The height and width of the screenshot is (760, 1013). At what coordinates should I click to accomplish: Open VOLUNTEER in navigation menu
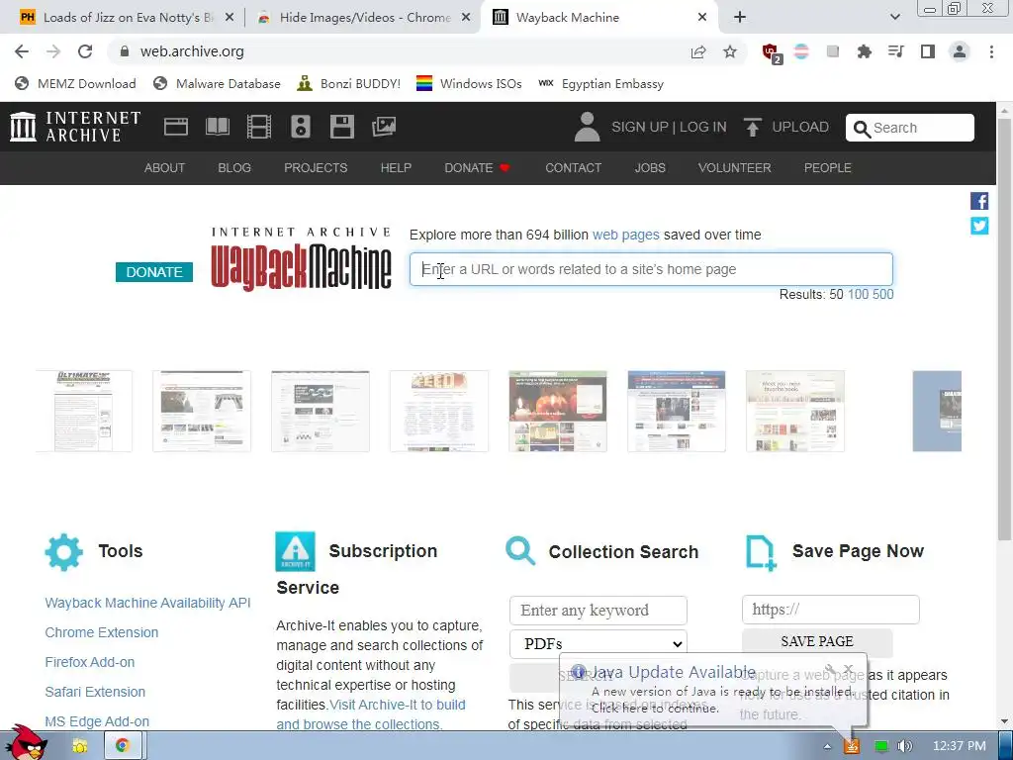tap(735, 168)
